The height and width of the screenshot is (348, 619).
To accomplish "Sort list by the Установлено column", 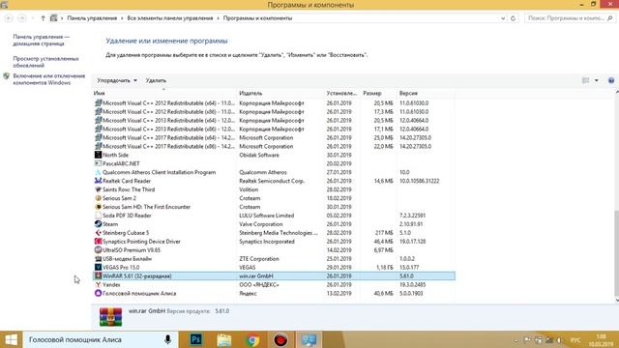I will pos(341,93).
